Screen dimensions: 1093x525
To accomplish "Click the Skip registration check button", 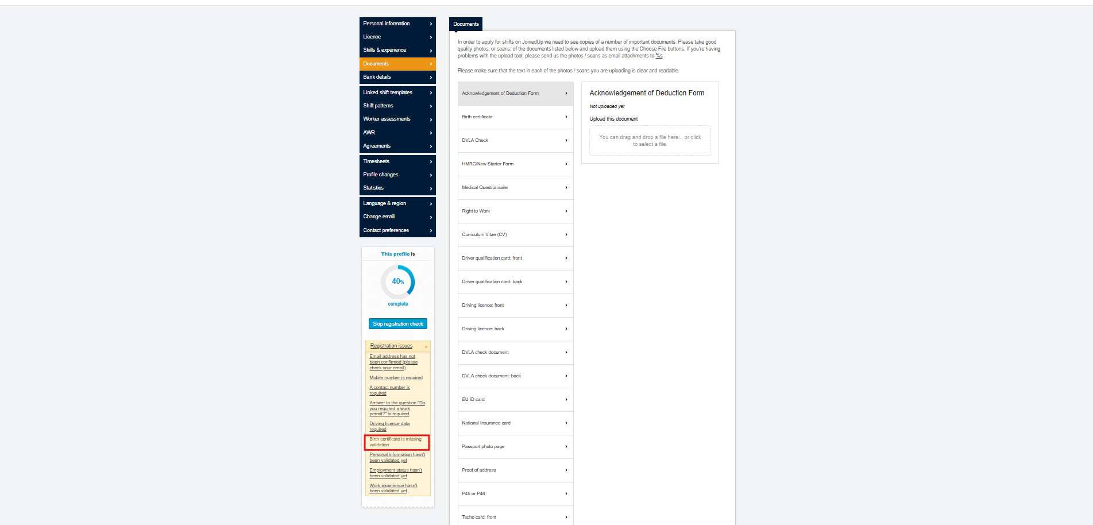I will click(397, 323).
